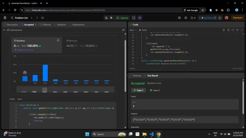Screen dimensions: 246x138
Task: Switch to the Solutions tab
Action: tap(60, 25)
